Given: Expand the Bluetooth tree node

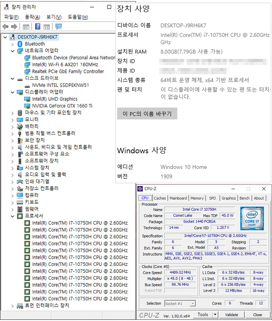Looking at the screenshot, I should coord(12,44).
